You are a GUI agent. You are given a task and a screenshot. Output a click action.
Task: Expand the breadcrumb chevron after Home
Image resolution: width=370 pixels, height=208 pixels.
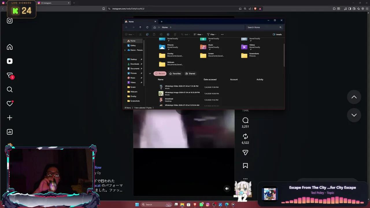click(x=171, y=27)
